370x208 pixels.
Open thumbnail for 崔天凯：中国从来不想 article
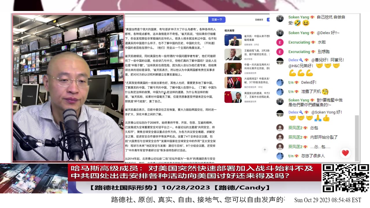point(233,40)
